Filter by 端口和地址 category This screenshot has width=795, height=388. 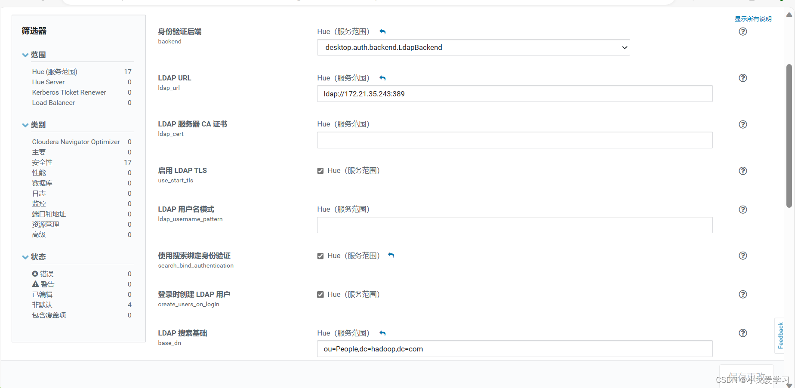pos(49,214)
